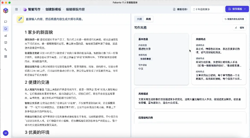The image size is (250, 138).
Task: Click the 模板名称 input field
Action: 207,9
